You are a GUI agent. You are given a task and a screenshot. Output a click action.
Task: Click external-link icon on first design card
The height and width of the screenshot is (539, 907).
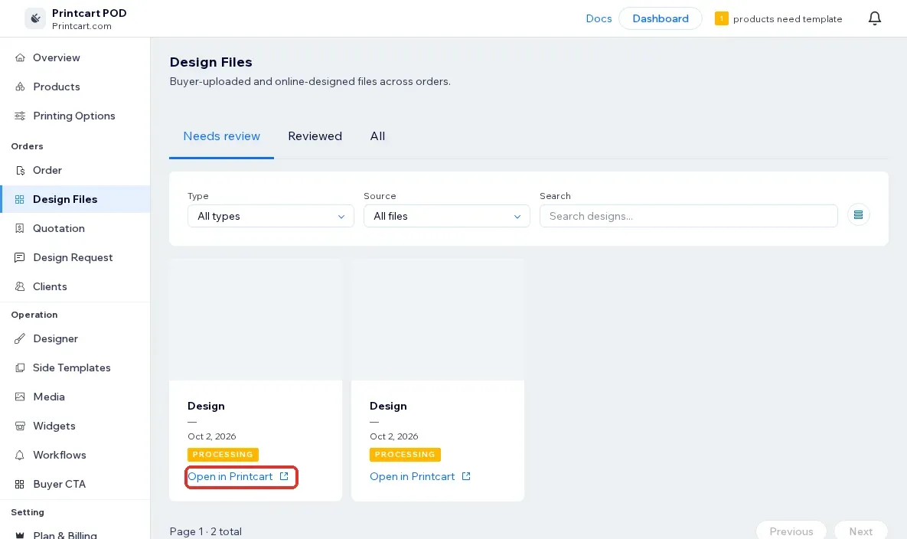[x=284, y=476]
